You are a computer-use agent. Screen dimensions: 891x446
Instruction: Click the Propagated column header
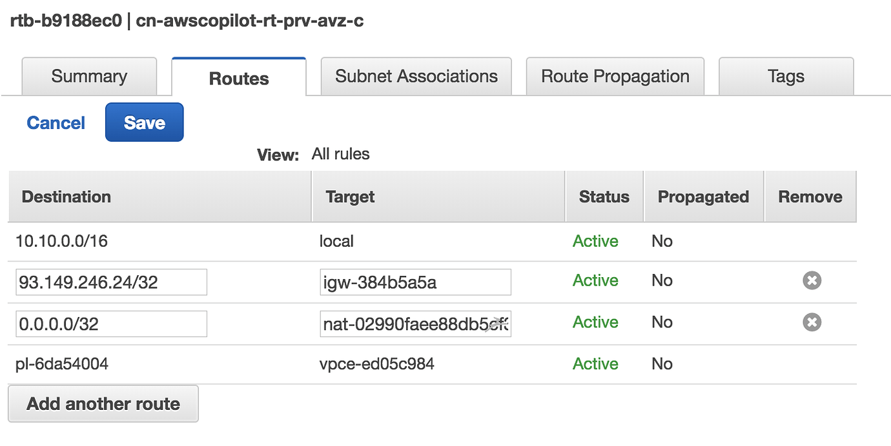coord(703,197)
